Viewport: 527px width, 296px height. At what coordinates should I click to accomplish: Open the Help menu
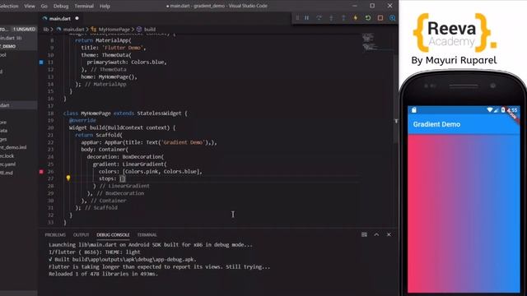point(105,6)
